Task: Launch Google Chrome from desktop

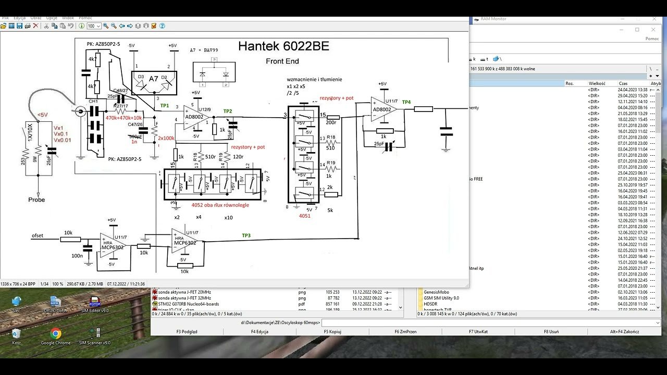Action: pyautogui.click(x=55, y=336)
